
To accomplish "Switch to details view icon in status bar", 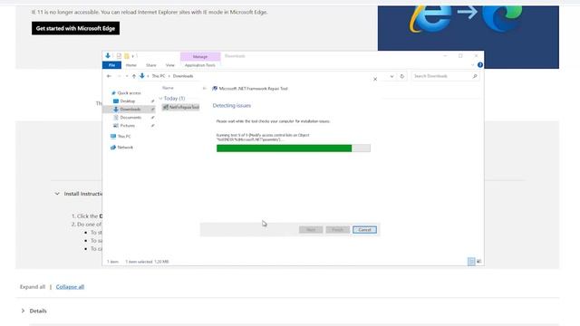I will click(471, 262).
